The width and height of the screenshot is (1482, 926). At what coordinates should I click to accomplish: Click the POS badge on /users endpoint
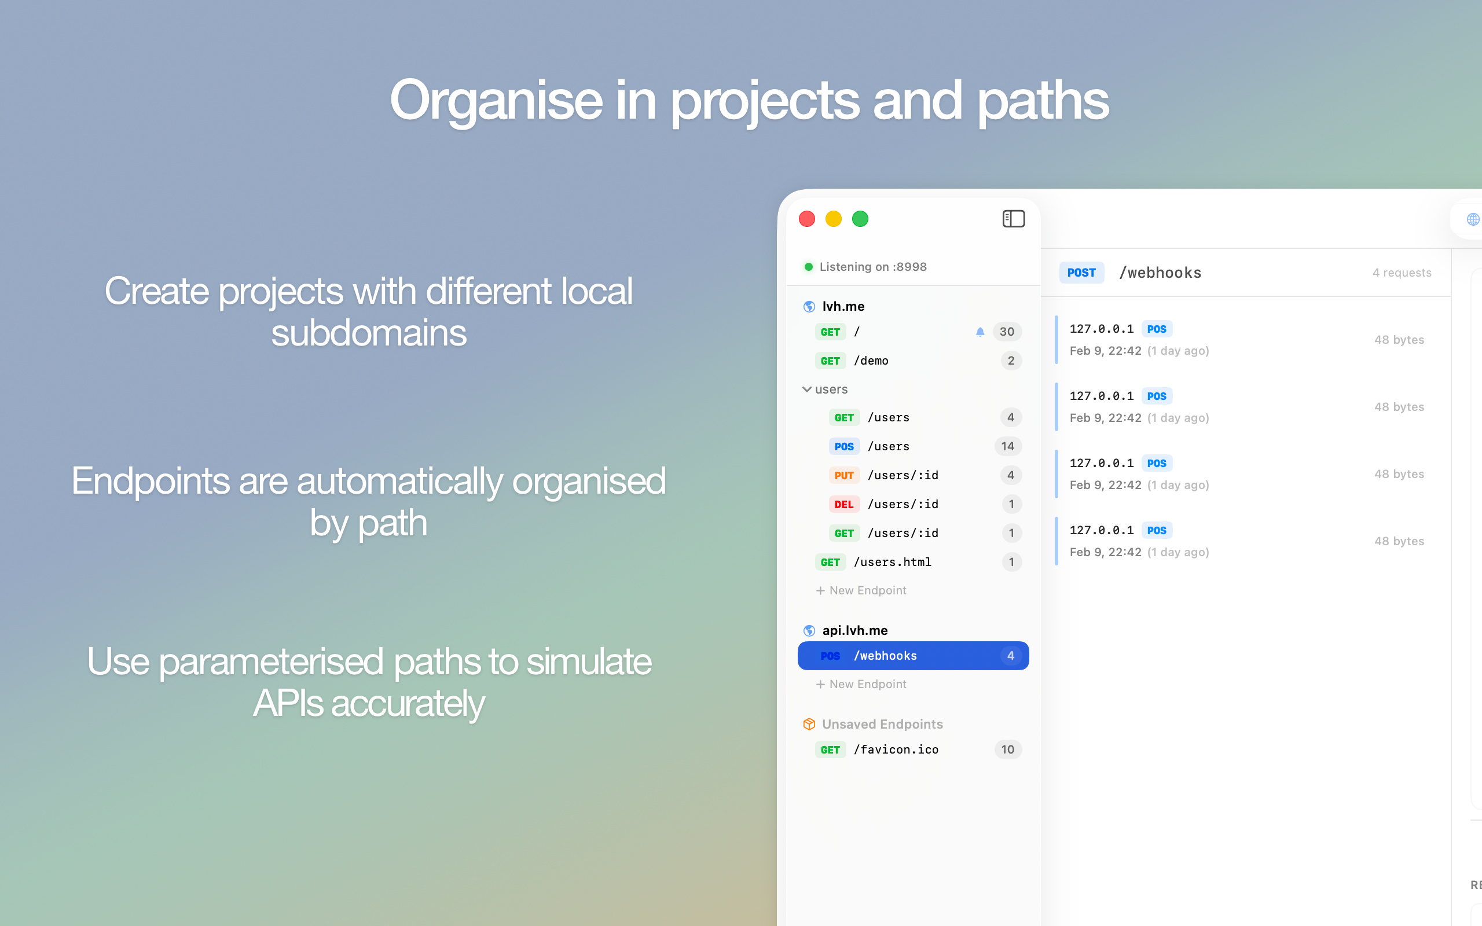(844, 446)
